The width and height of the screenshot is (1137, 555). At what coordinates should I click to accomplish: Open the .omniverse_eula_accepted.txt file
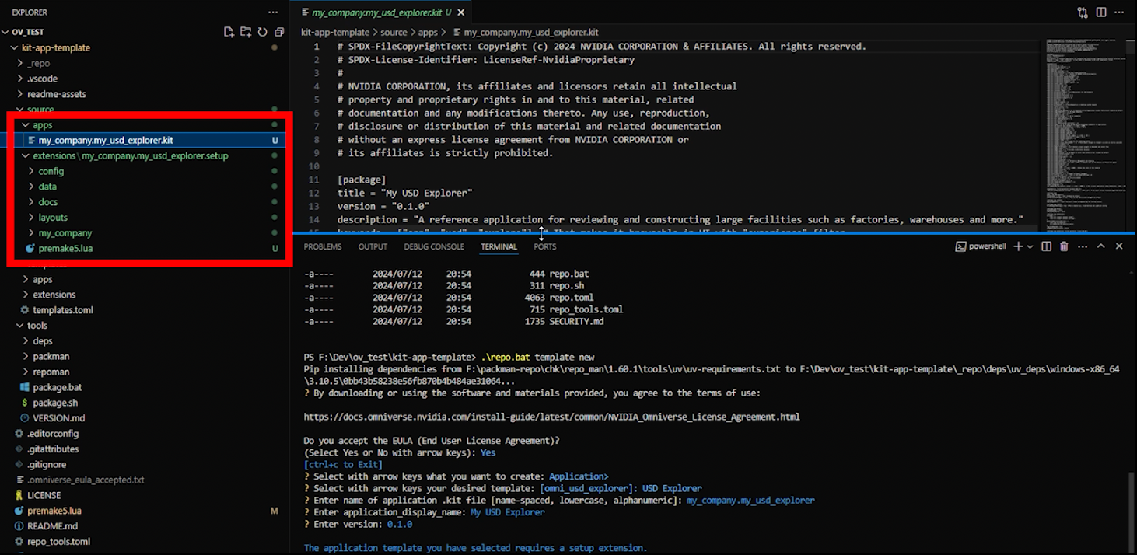[86, 480]
